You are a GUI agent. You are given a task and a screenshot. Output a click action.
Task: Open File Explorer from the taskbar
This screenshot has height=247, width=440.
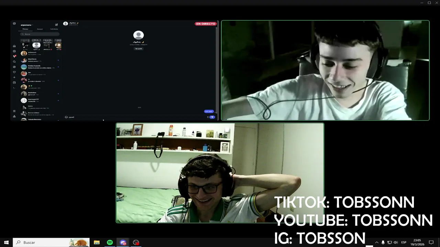coord(97,243)
